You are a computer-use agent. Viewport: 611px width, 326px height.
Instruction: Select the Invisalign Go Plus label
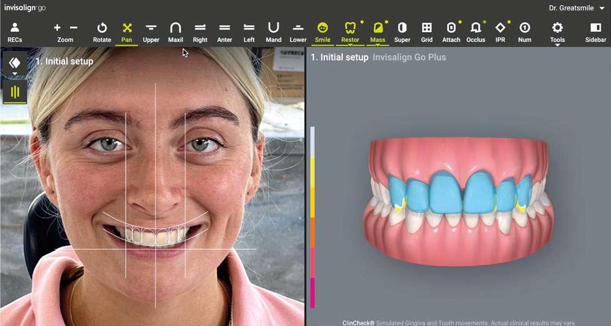point(409,57)
